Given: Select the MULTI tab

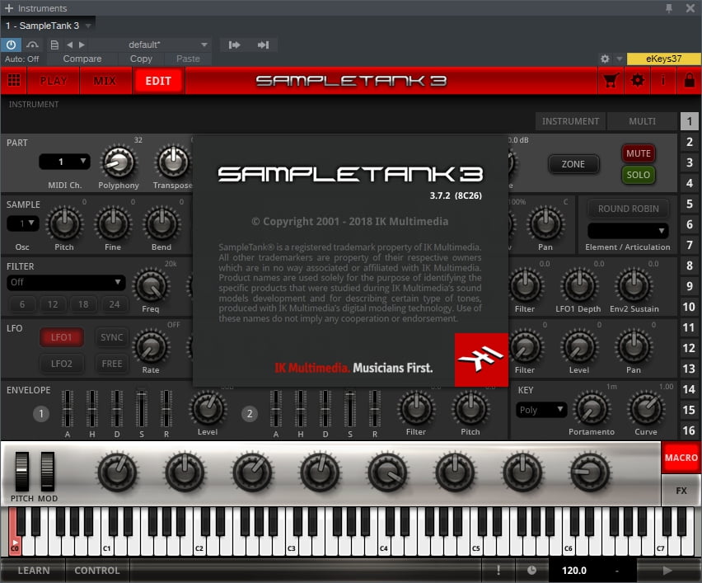Looking at the screenshot, I should pyautogui.click(x=642, y=121).
